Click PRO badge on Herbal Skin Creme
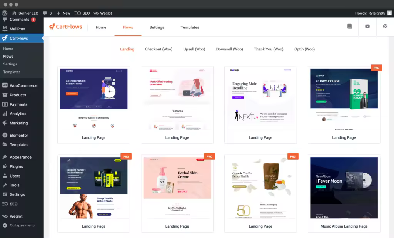Viewport: 394px width, 238px height. pos(209,156)
